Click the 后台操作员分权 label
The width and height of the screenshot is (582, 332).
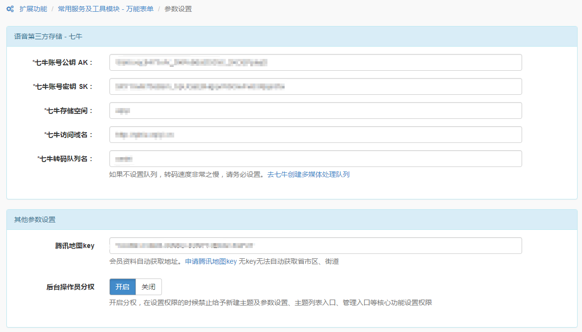pos(70,287)
